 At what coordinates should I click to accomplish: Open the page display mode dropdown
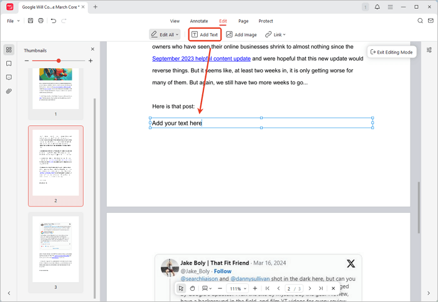(x=207, y=288)
